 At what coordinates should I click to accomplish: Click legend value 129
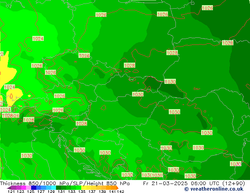coord(51,191)
